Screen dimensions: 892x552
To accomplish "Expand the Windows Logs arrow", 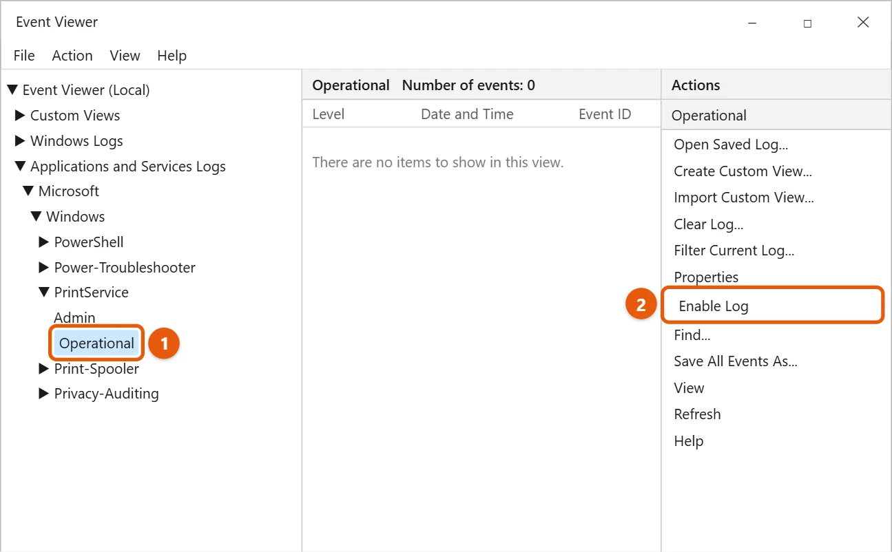I will [x=20, y=141].
